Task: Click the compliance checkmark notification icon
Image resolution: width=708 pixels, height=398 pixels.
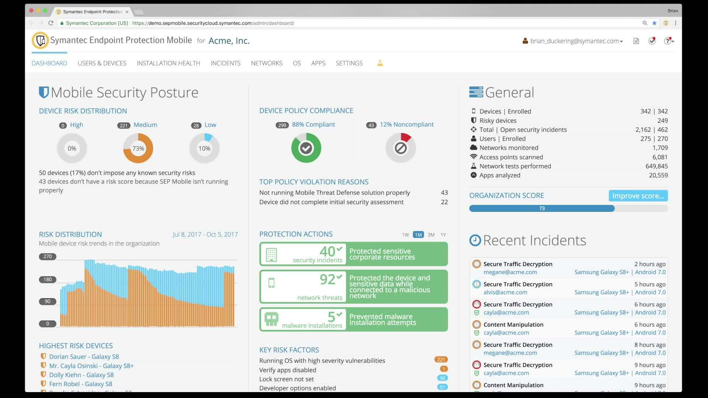Action: point(652,41)
